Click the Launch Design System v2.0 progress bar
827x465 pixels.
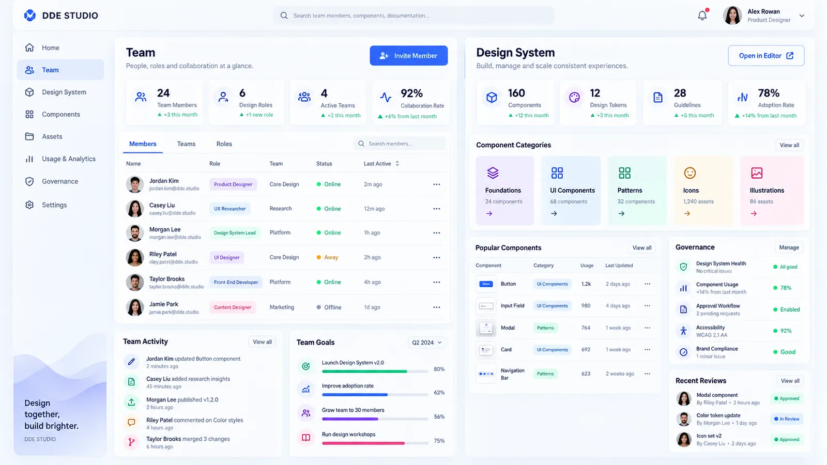tap(375, 371)
